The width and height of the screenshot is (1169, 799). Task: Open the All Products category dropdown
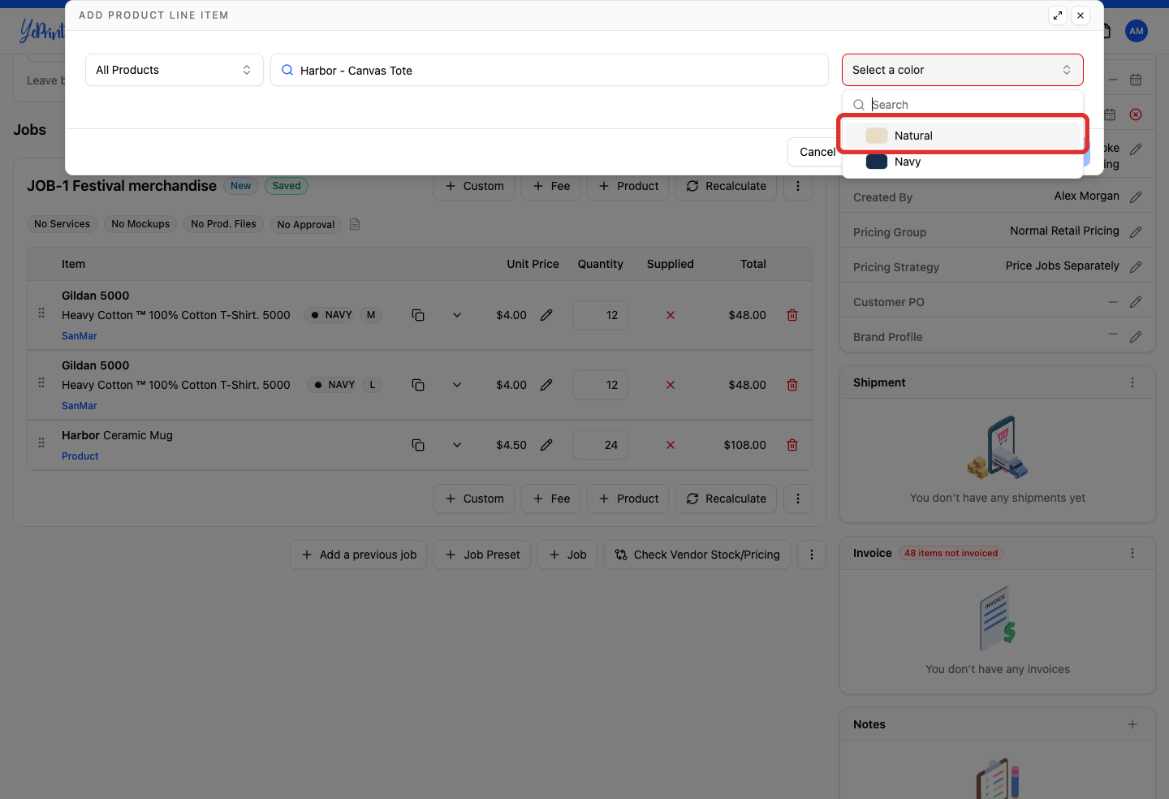pyautogui.click(x=175, y=70)
